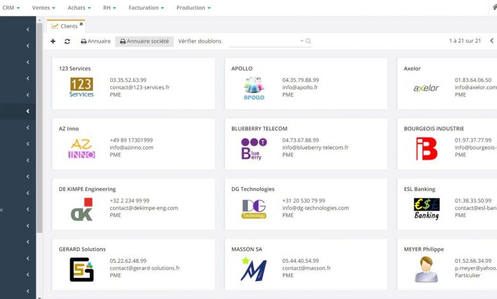
Task: Click BOURGEOIS INDUSTRIE card title
Action: pyautogui.click(x=434, y=129)
